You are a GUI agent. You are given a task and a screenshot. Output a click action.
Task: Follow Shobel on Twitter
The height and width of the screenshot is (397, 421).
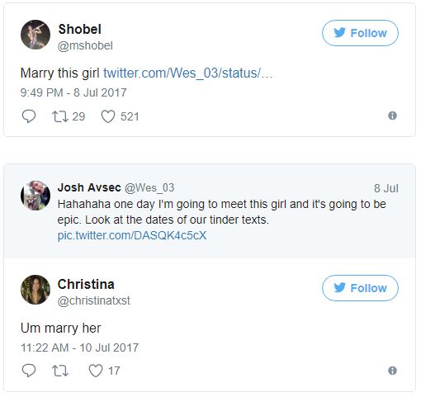click(x=360, y=33)
